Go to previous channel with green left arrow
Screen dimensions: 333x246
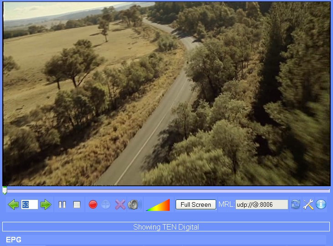pos(13,204)
